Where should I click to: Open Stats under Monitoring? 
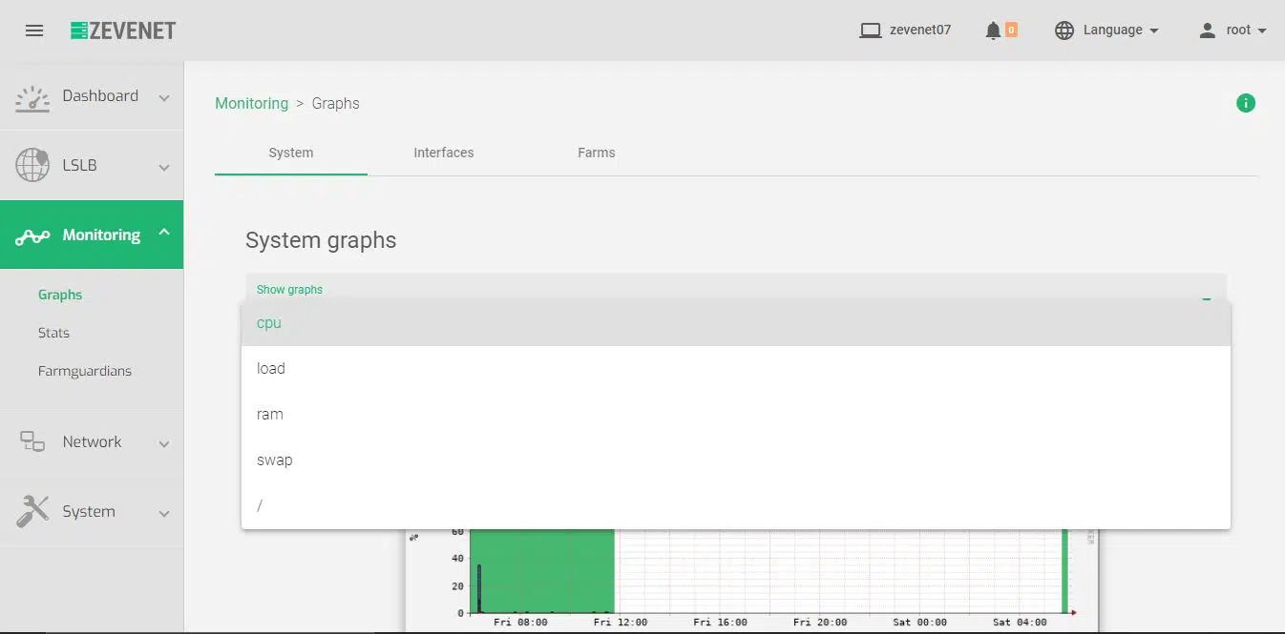[x=53, y=333]
